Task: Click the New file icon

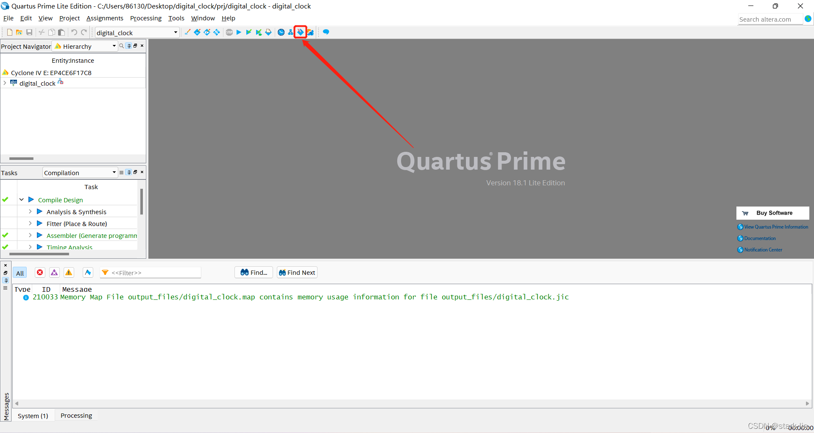Action: click(x=9, y=32)
